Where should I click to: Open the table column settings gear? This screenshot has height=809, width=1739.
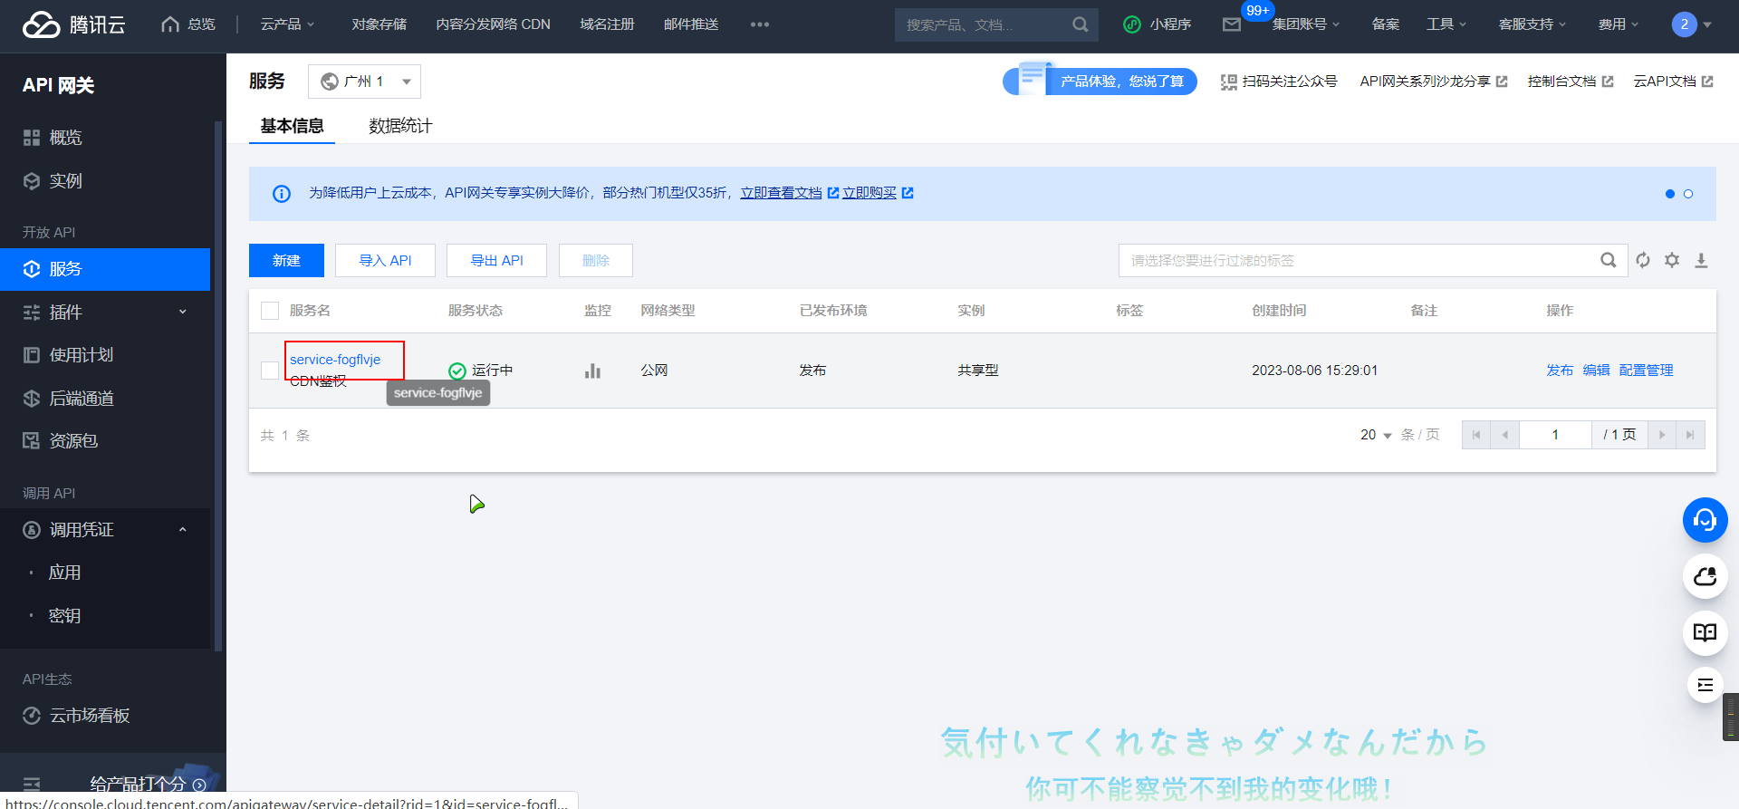coord(1672,260)
